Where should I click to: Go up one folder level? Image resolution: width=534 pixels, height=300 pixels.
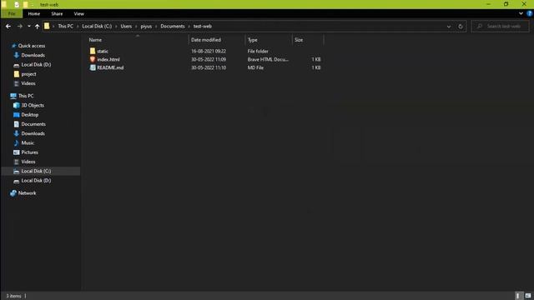tap(37, 26)
